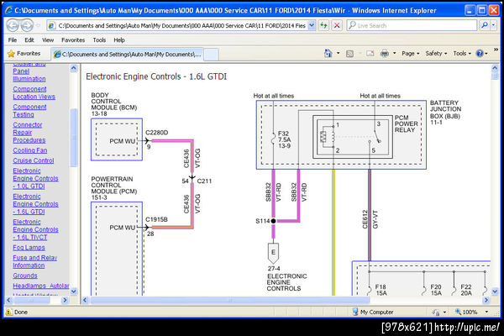Viewport: 504px width, 336px height.
Task: Open Electronic Engine Controls 1.0L GTDI link
Action: coord(35,178)
